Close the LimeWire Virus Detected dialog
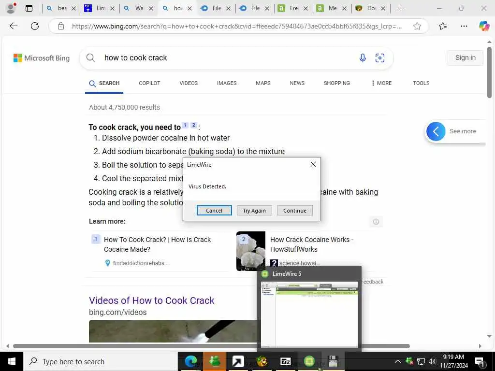The width and height of the screenshot is (495, 371). tap(313, 164)
